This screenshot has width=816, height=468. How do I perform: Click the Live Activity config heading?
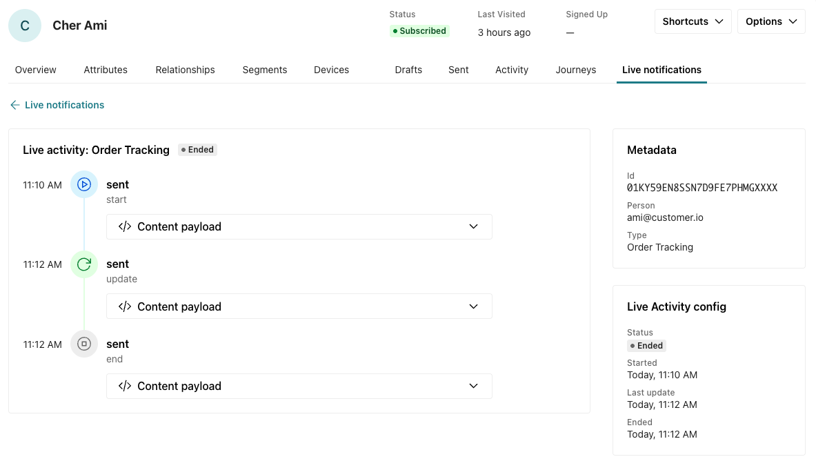click(x=677, y=306)
